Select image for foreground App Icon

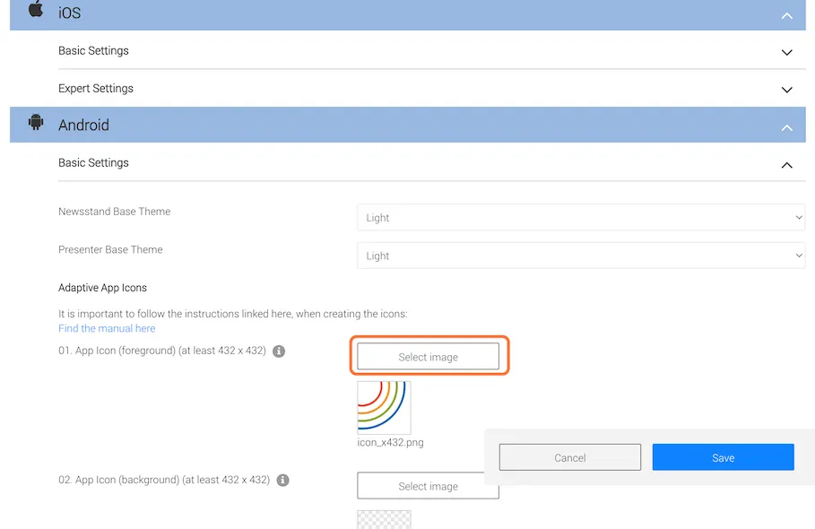(x=428, y=357)
